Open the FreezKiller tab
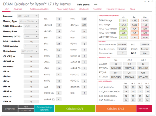The image size is (156, 116). [97, 9]
